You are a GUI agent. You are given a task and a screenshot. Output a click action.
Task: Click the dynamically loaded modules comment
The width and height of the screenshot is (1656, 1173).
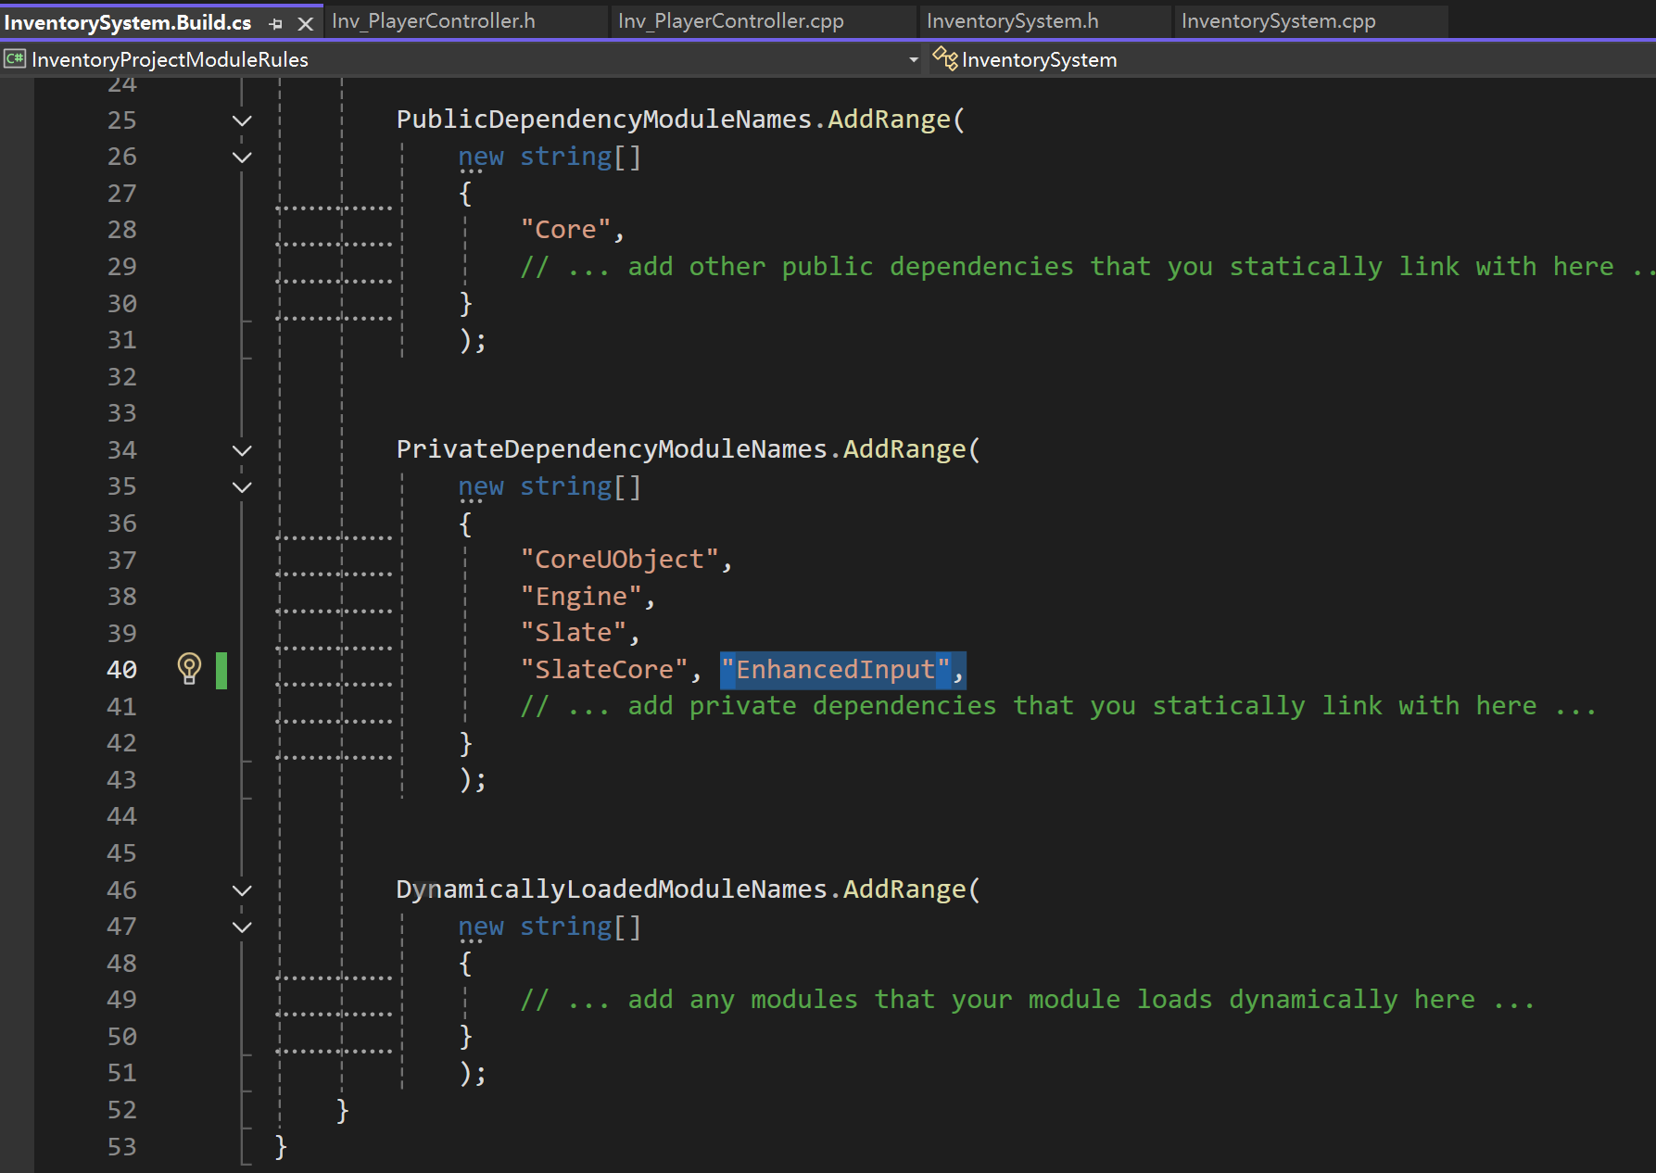click(1028, 1000)
